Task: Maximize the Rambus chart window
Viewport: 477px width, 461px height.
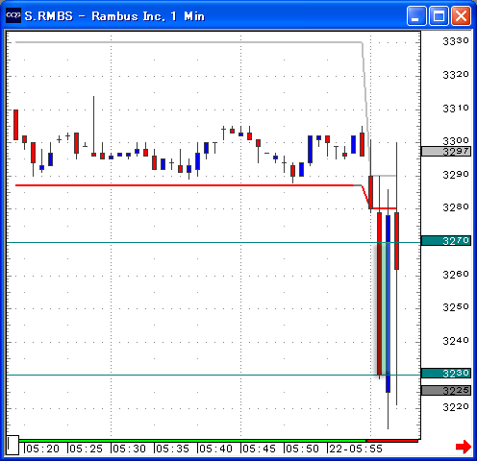Action: tap(439, 15)
